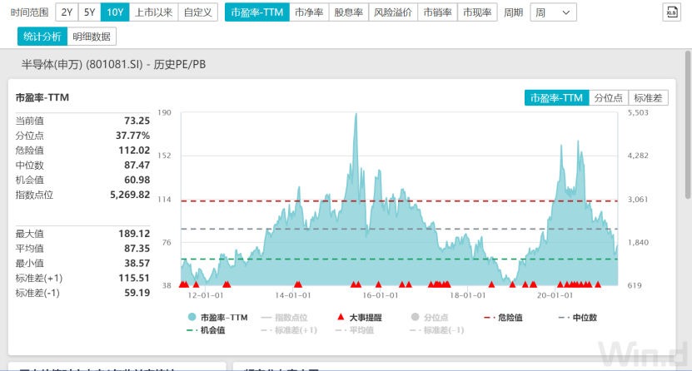Select the 2Y time range

(67, 12)
